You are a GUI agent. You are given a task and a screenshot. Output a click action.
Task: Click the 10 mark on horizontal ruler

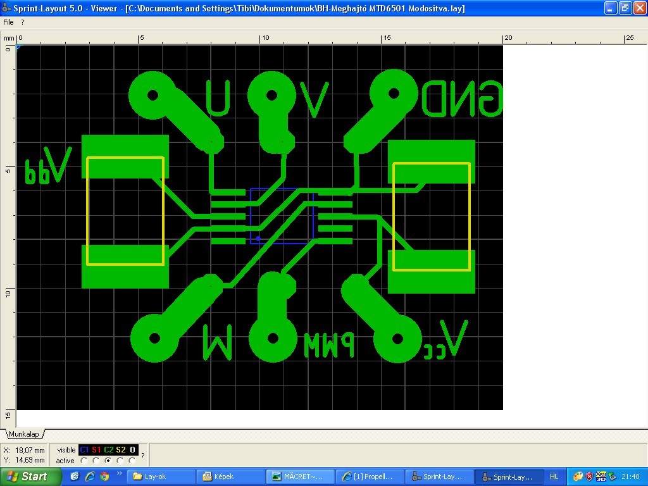click(265, 37)
